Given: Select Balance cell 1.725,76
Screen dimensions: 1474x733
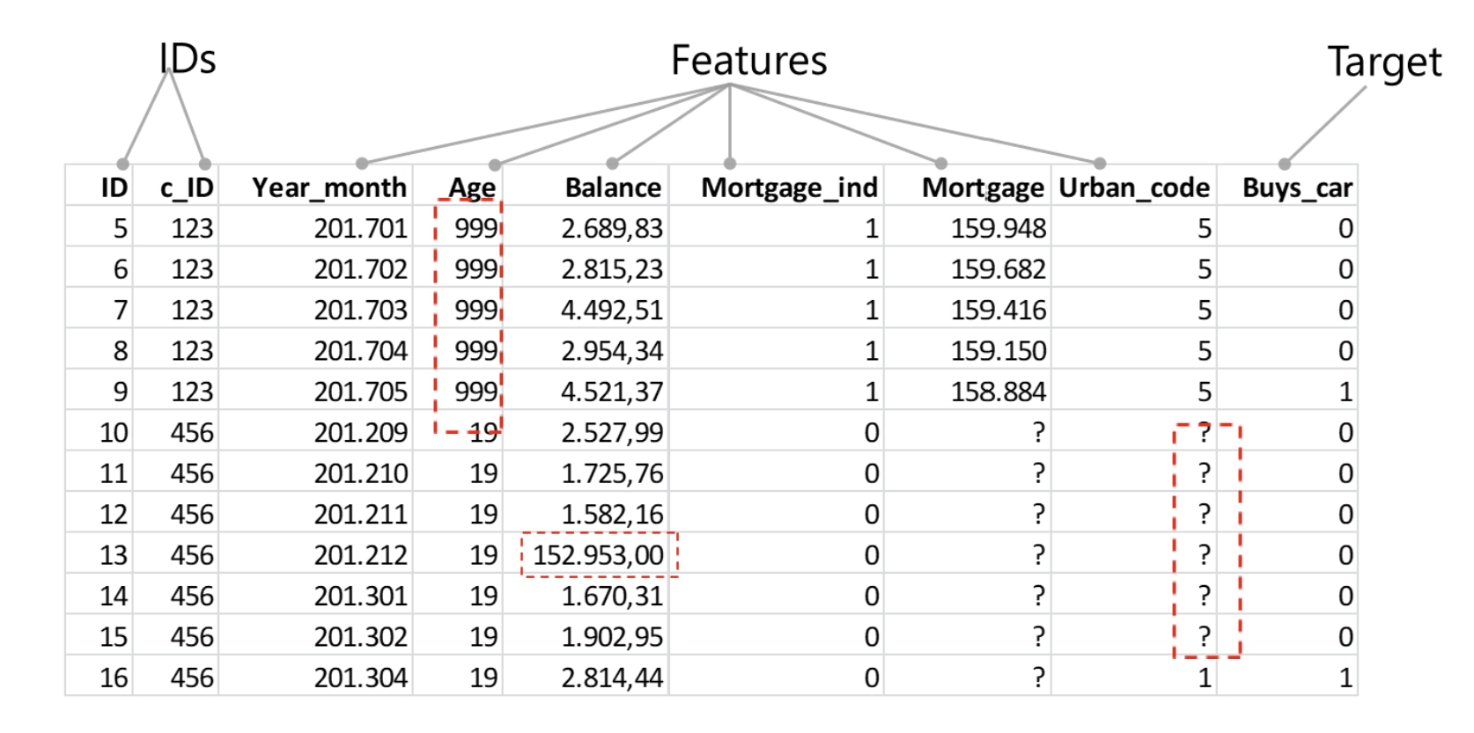Looking at the screenshot, I should click(612, 473).
